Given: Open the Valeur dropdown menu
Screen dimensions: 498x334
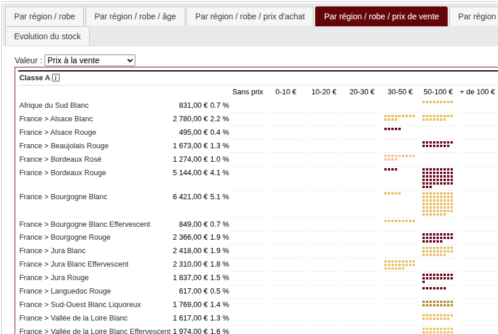Looking at the screenshot, I should tap(90, 60).
